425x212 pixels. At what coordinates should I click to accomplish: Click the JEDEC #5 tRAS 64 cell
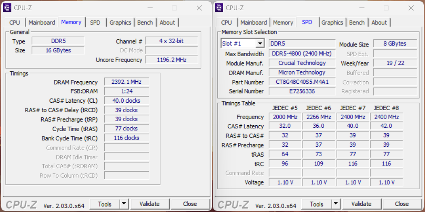click(x=285, y=154)
